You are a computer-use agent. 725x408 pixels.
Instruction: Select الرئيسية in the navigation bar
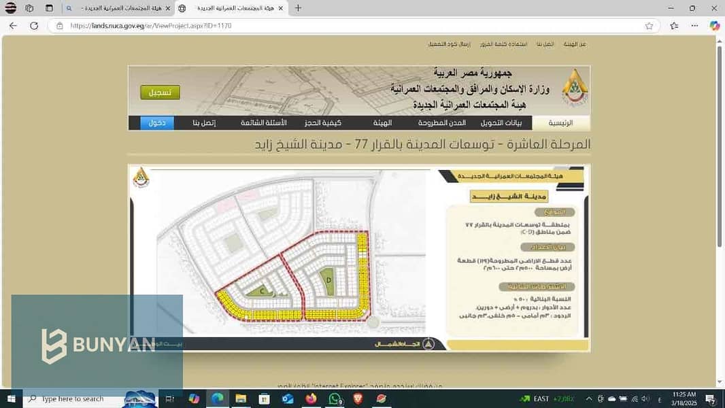[560, 123]
